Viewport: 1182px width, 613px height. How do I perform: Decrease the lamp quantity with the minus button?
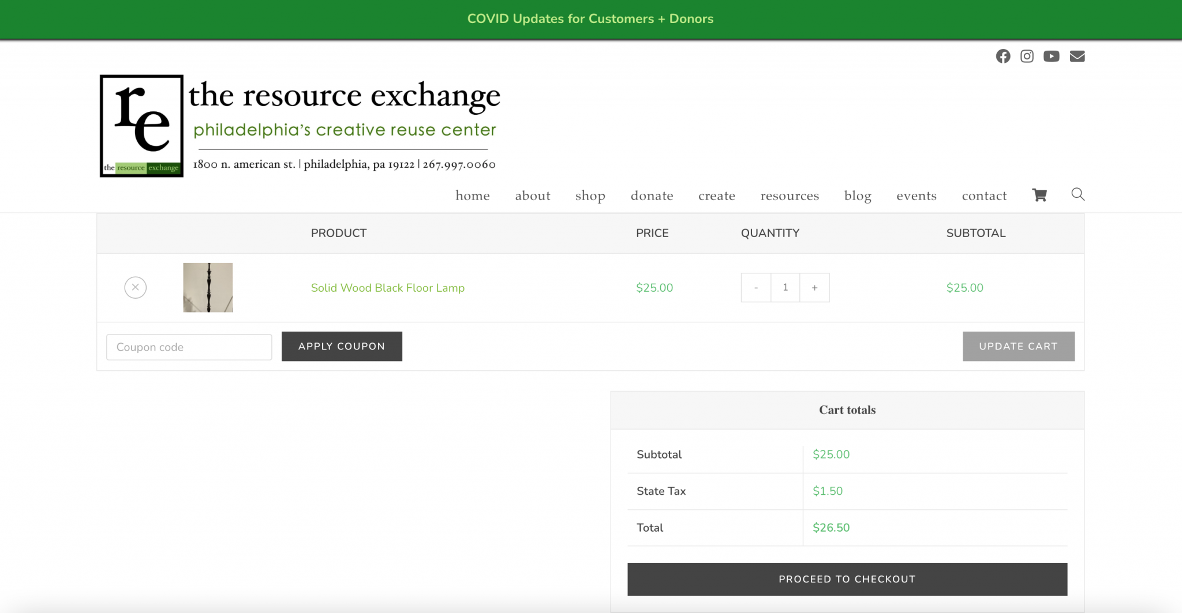click(x=755, y=287)
